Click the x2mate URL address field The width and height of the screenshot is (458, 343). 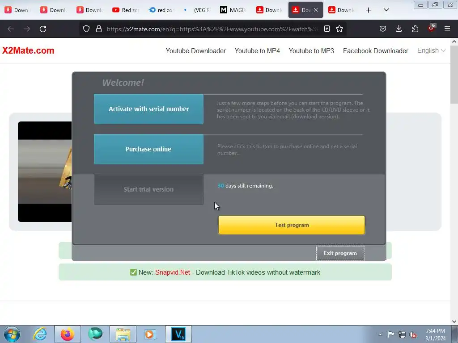[212, 29]
